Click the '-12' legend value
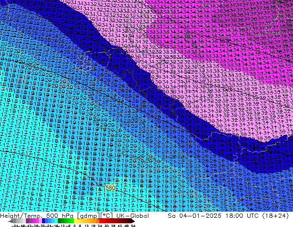Image resolution: width=293 pixels, height=227 pixels. click(x=62, y=226)
